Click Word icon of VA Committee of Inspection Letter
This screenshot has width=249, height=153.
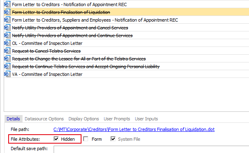tap(7, 74)
